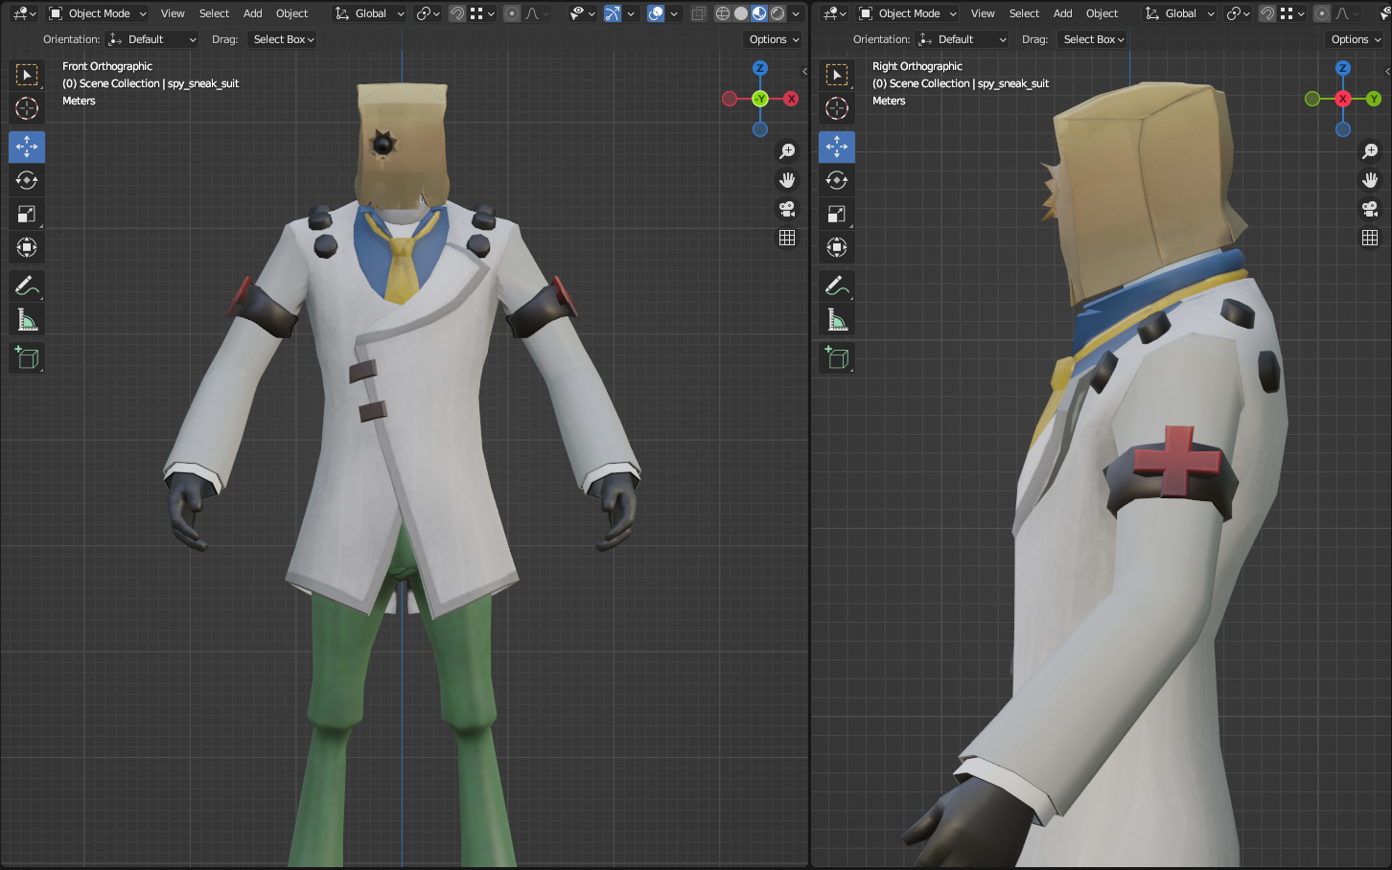Image resolution: width=1392 pixels, height=870 pixels.
Task: Expand the Global transform orientation dropdown on right
Action: click(1180, 13)
